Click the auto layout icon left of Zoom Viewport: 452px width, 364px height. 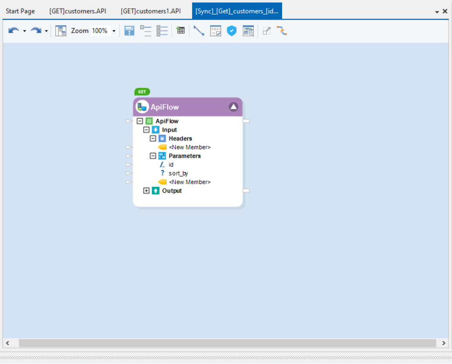tap(61, 31)
